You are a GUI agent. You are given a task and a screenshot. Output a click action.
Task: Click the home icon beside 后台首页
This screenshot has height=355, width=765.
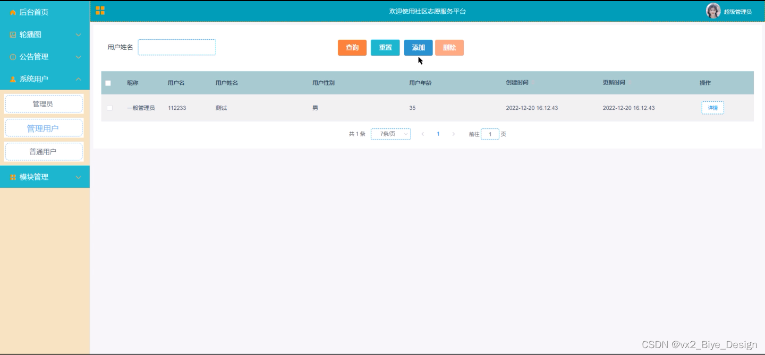(13, 12)
